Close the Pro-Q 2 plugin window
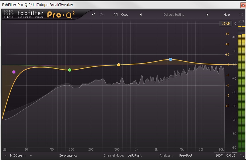 (x=243, y=5)
